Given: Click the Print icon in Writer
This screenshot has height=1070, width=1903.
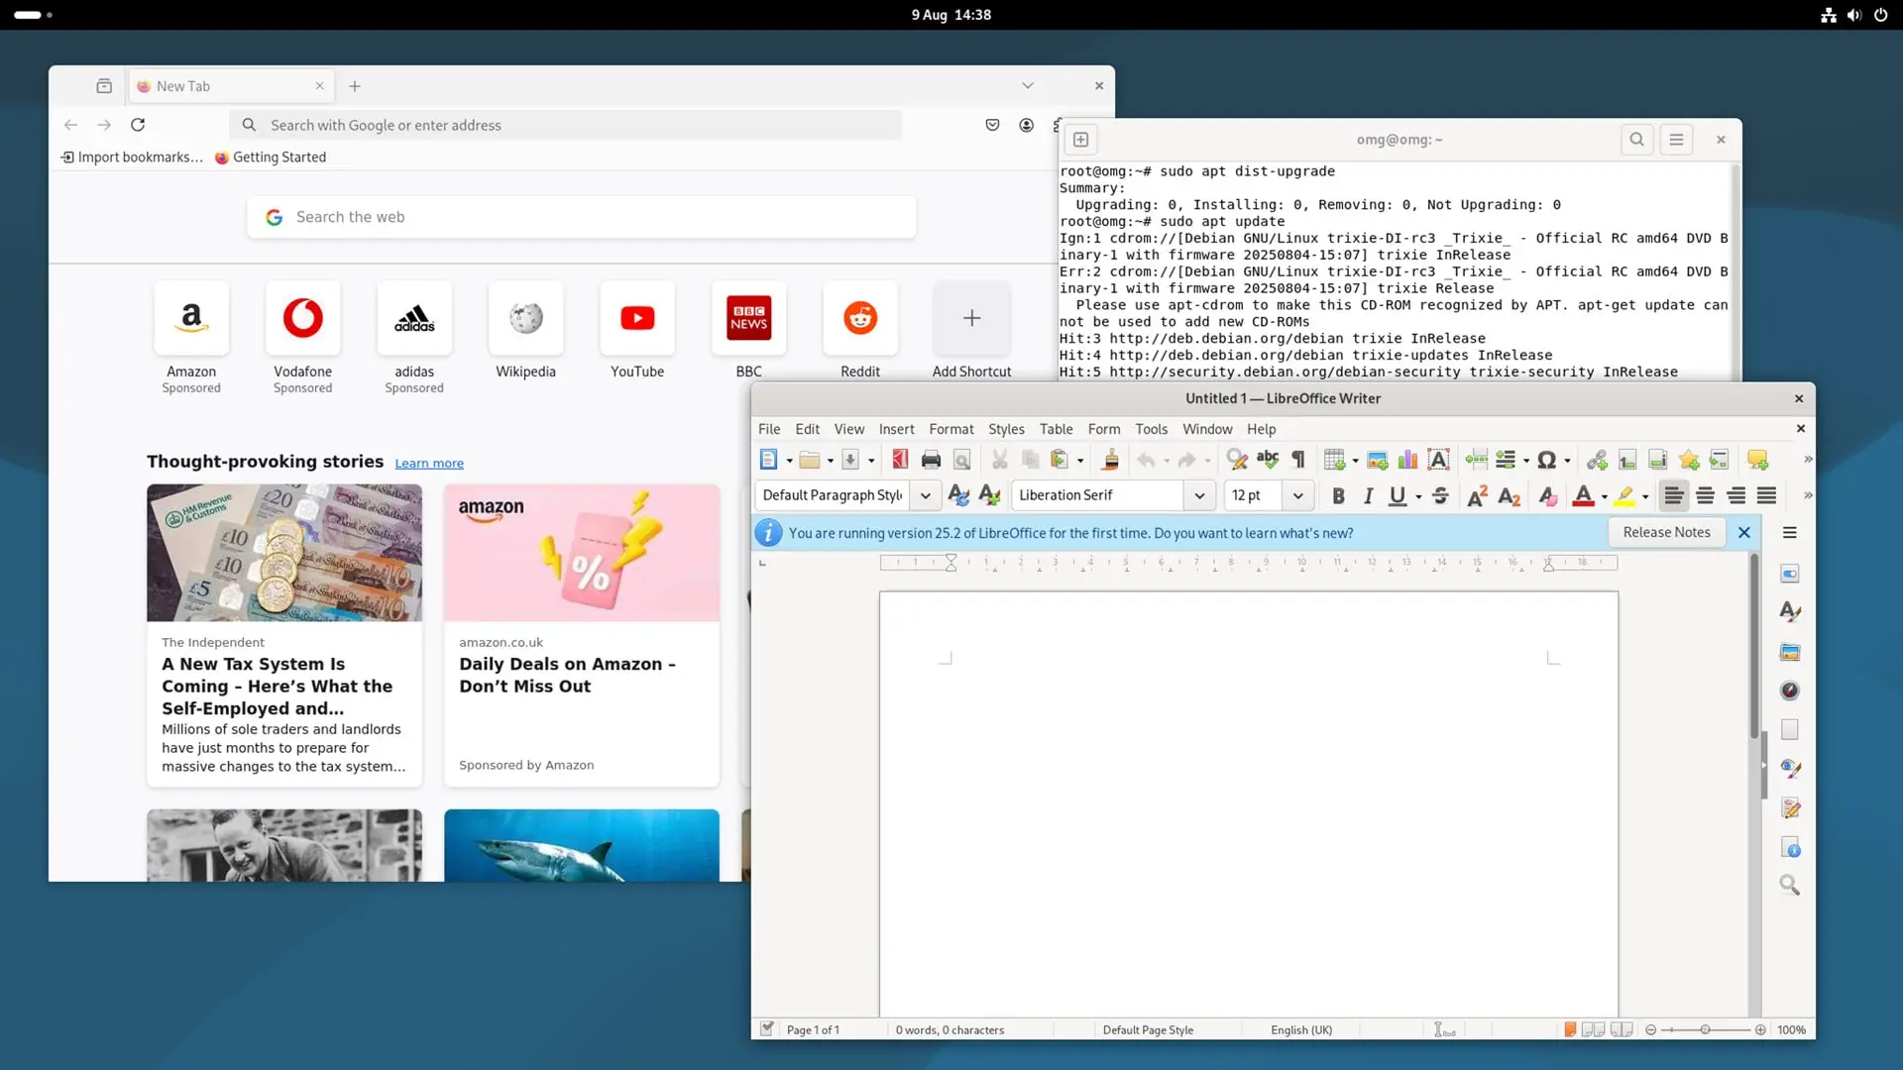Looking at the screenshot, I should [931, 460].
